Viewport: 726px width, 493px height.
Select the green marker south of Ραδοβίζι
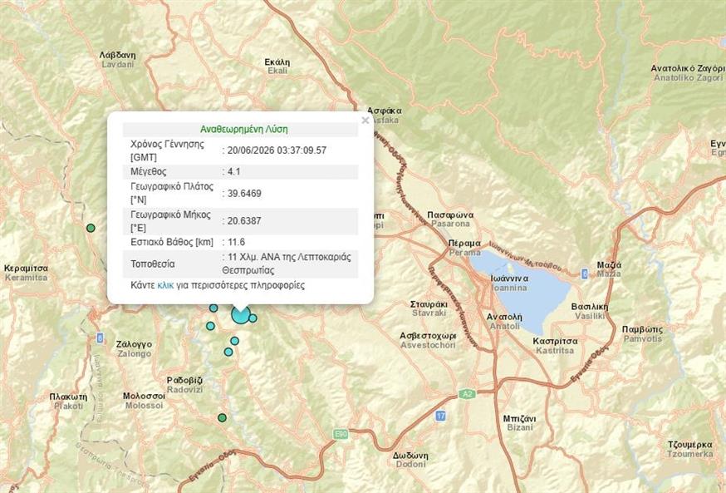pyautogui.click(x=223, y=418)
